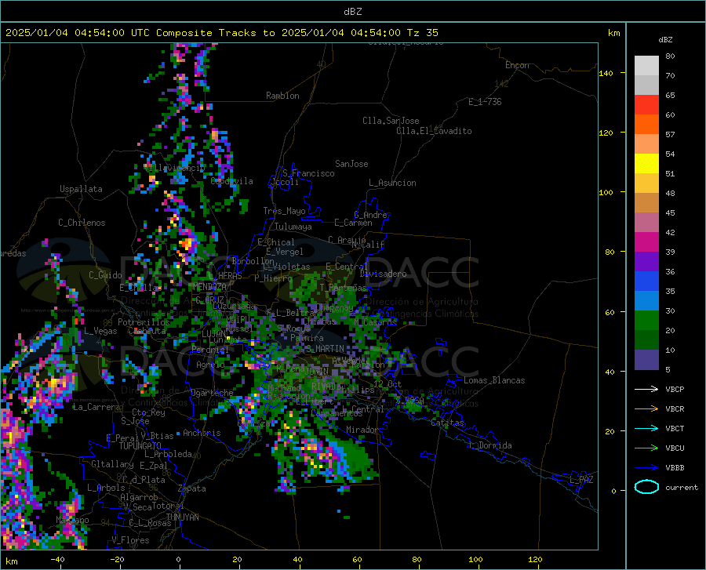This screenshot has height=570, width=706.
Task: Click the '100' tick on the vertical km axis
Action: pyautogui.click(x=606, y=193)
